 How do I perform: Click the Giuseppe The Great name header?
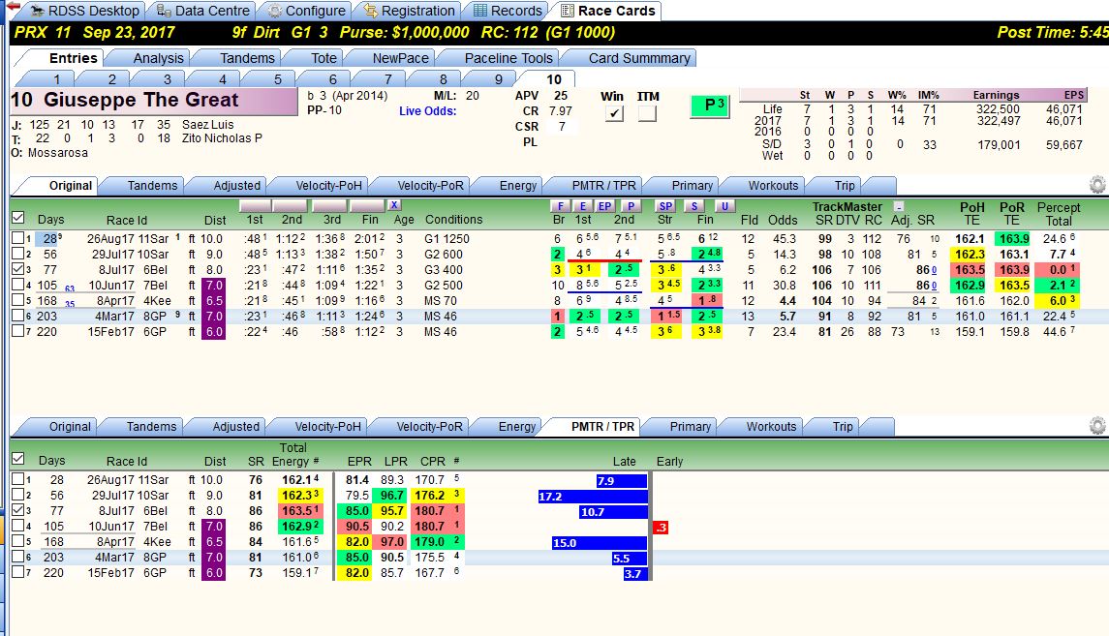coord(154,101)
